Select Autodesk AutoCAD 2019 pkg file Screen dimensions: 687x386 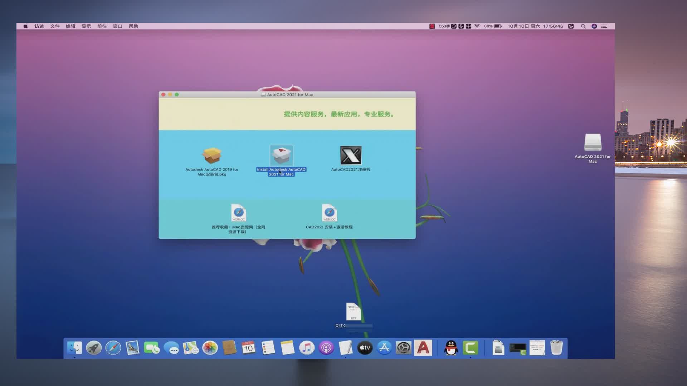tap(211, 156)
